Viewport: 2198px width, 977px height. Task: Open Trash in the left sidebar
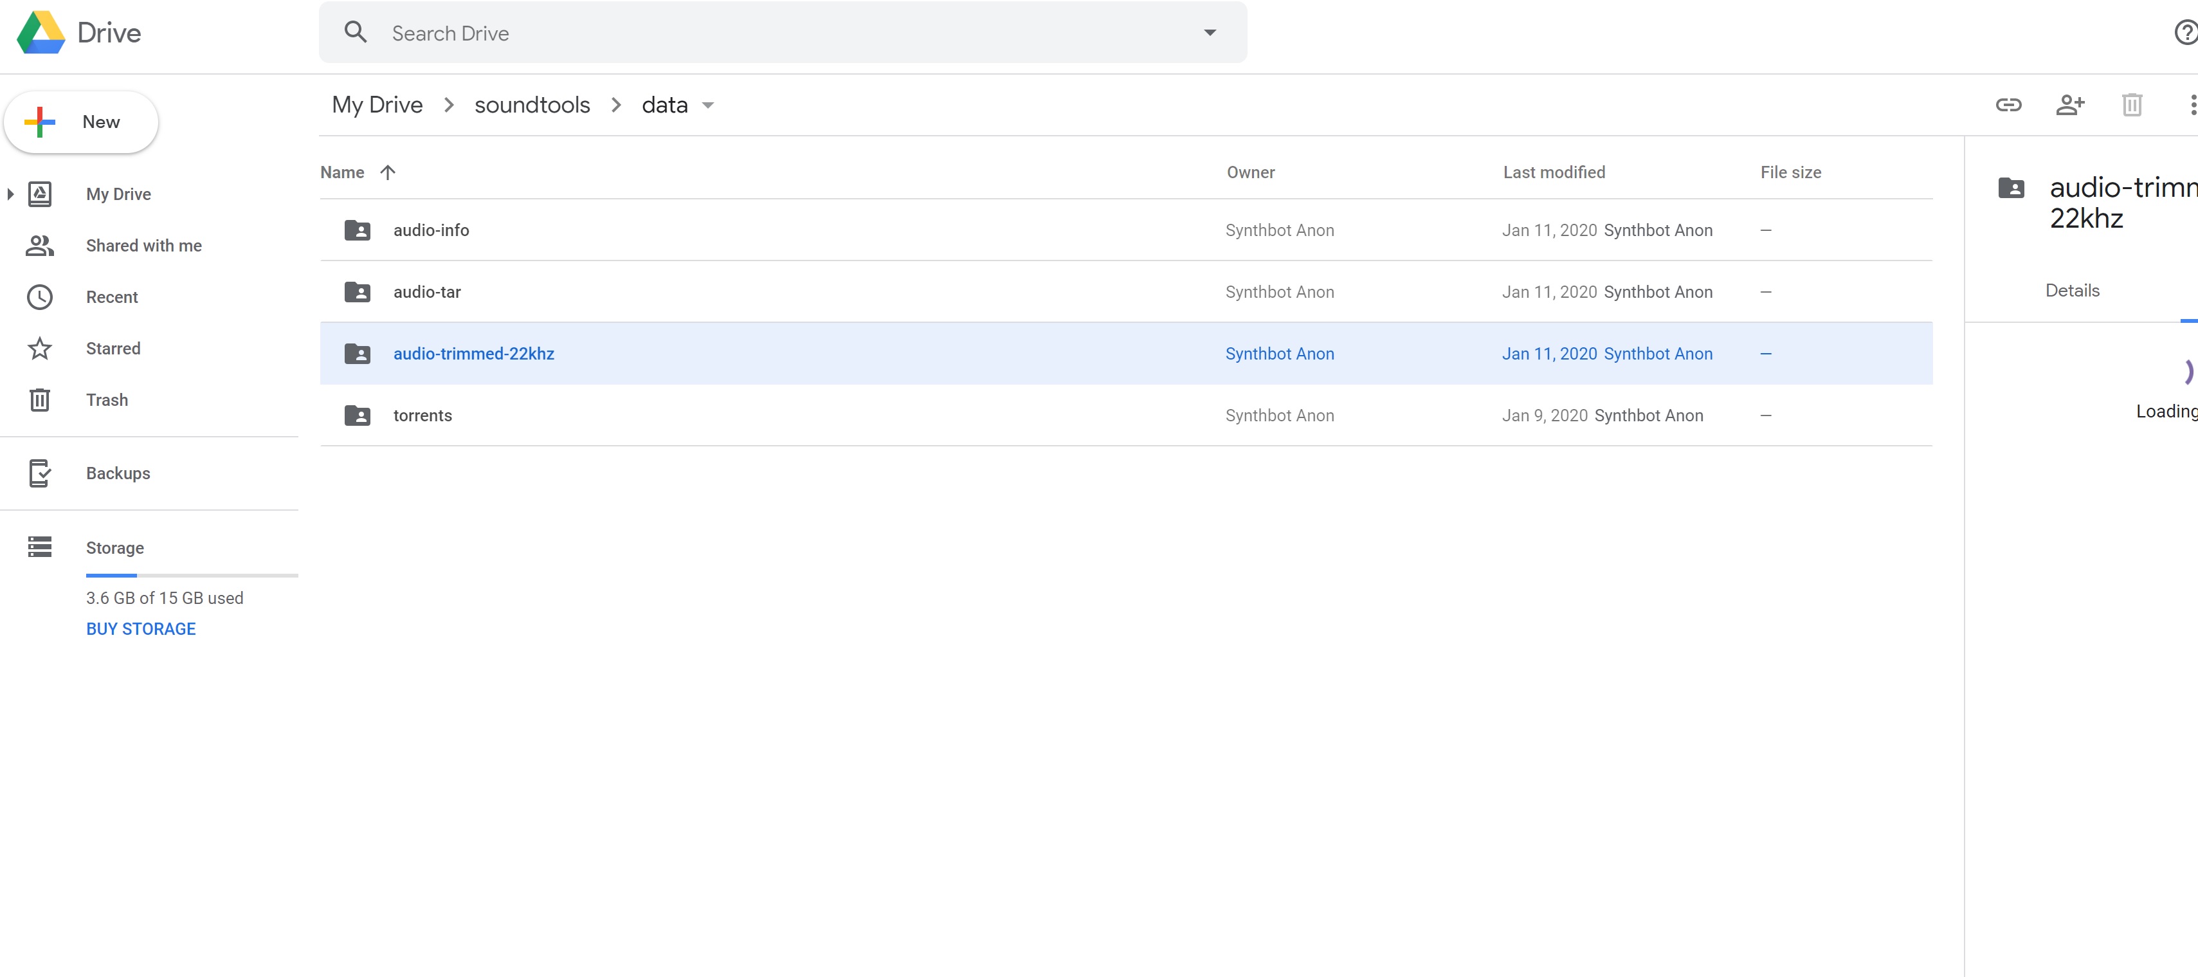click(107, 400)
